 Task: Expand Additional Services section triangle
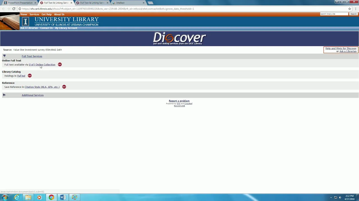[x=4, y=95]
